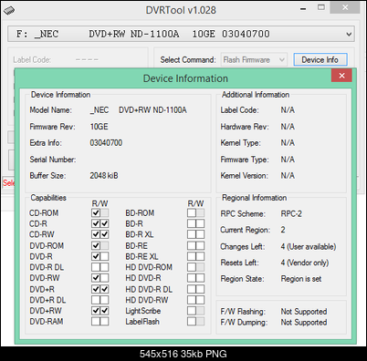
Task: Click the Device Info button
Action: [320, 59]
